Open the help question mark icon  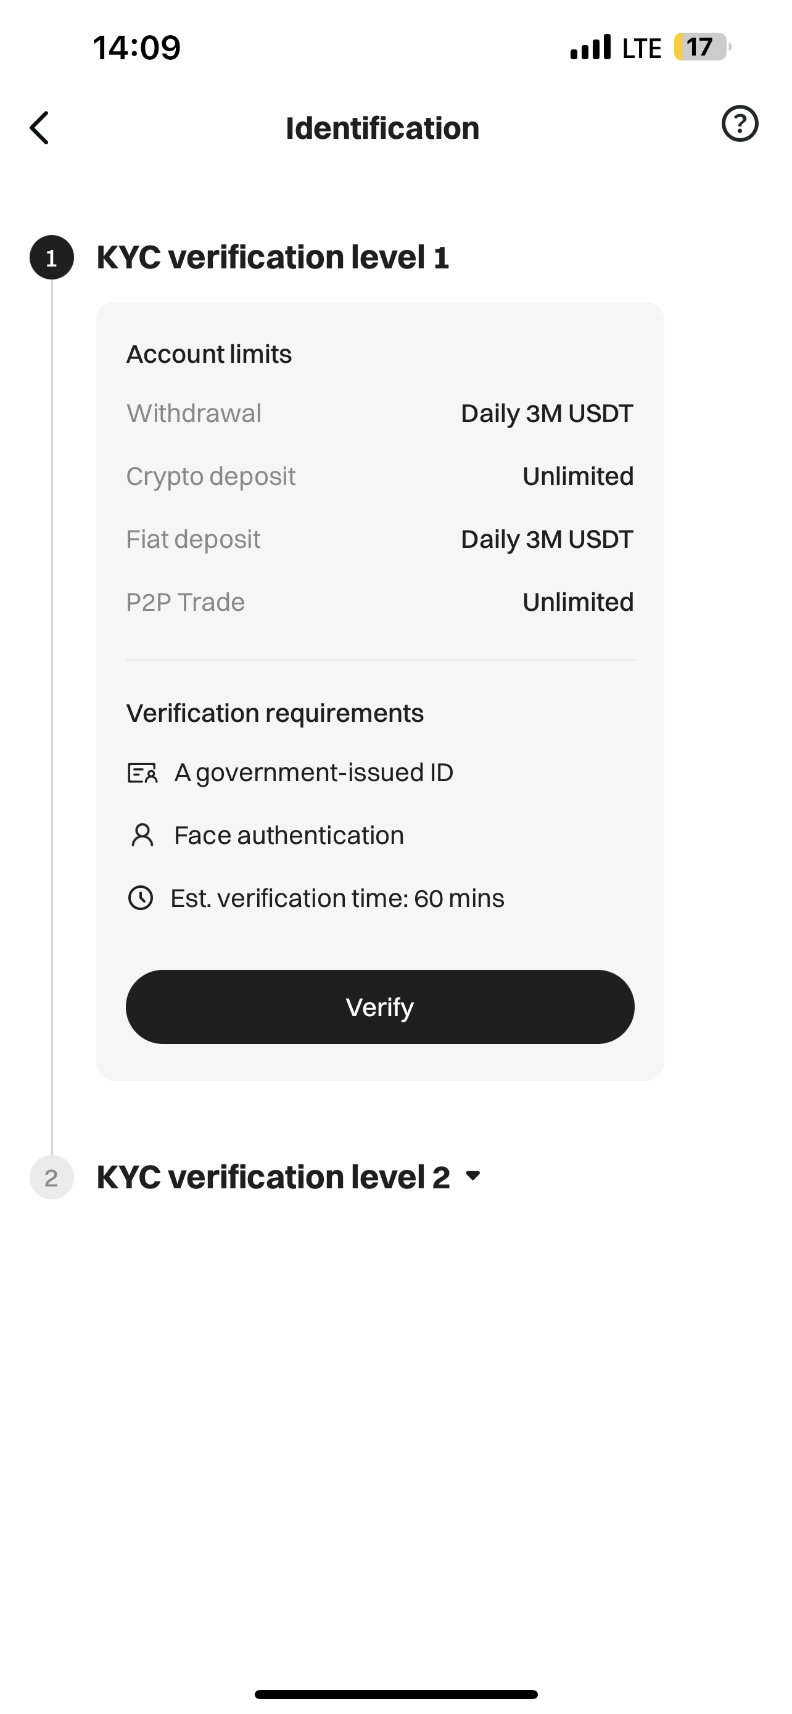pos(740,124)
